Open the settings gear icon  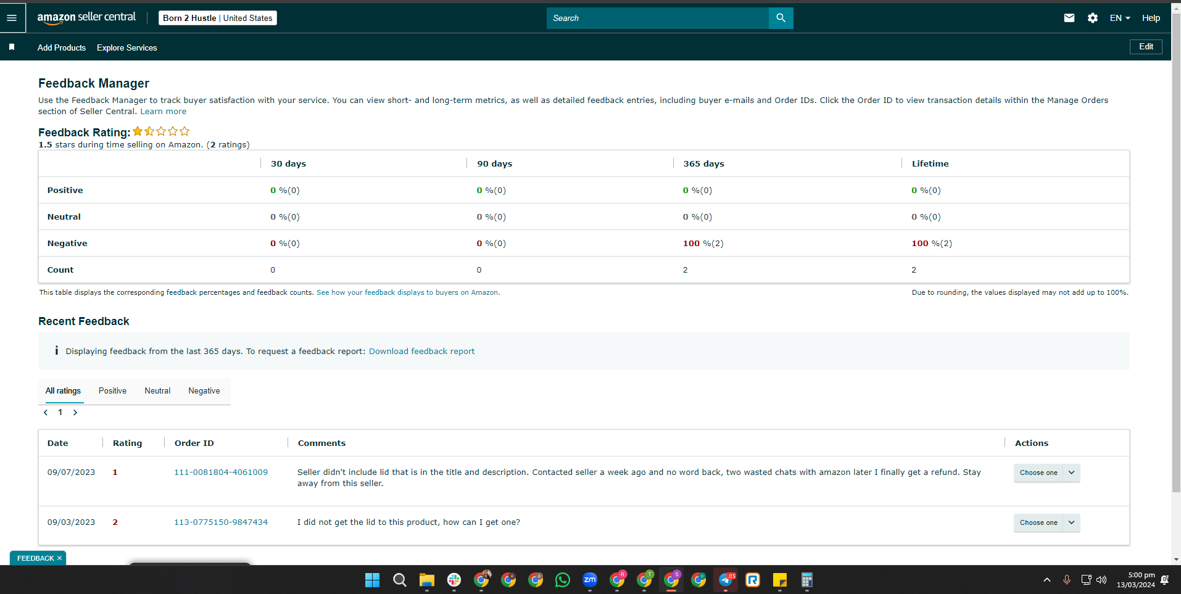pyautogui.click(x=1093, y=18)
